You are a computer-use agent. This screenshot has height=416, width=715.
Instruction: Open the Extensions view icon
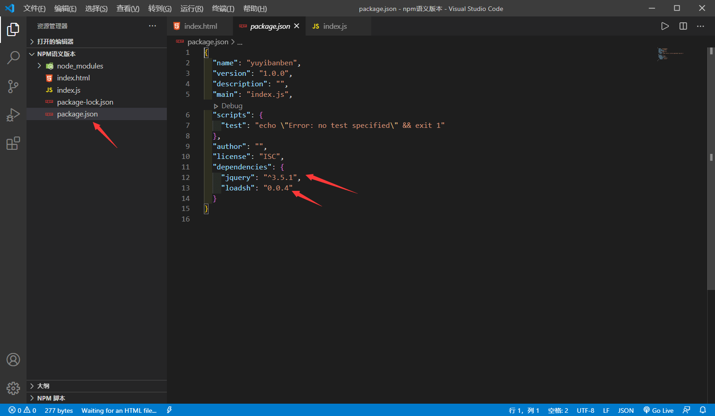click(x=13, y=143)
